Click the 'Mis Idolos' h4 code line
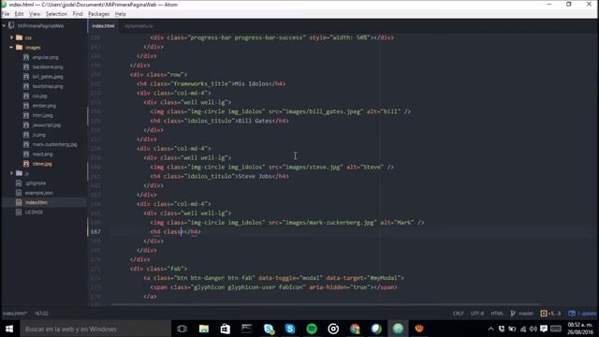 (212, 83)
